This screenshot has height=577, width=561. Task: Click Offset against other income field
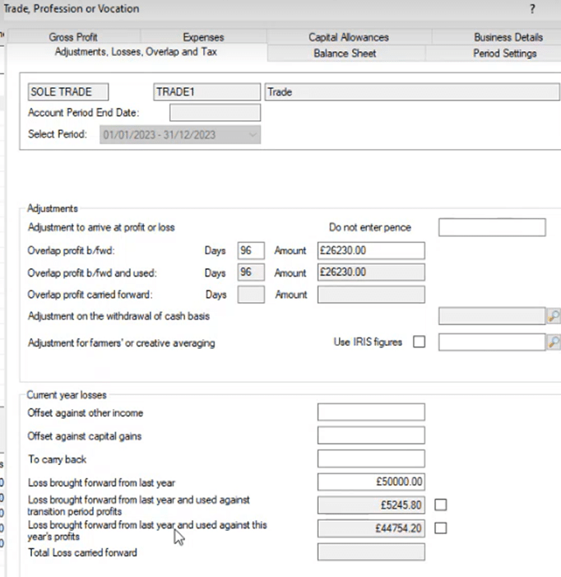point(371,412)
